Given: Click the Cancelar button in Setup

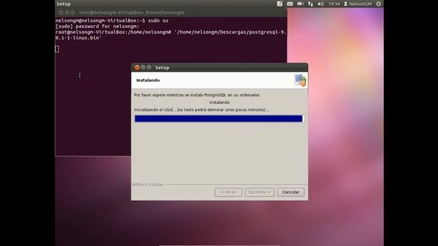Looking at the screenshot, I should tap(290, 192).
